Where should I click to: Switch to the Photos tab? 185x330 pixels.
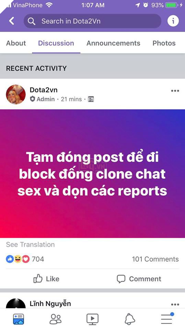pos(164,43)
